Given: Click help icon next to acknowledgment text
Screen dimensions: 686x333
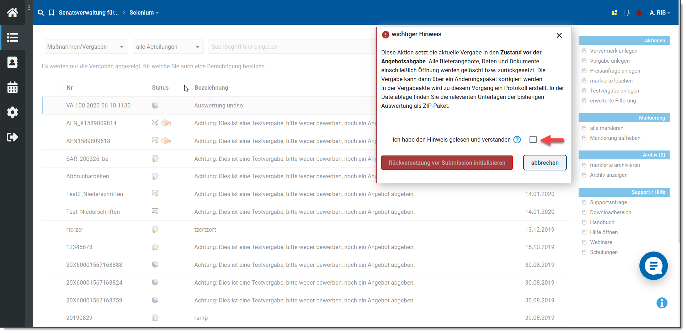Looking at the screenshot, I should tap(517, 140).
